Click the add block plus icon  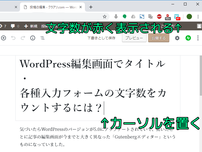coord(4,38)
